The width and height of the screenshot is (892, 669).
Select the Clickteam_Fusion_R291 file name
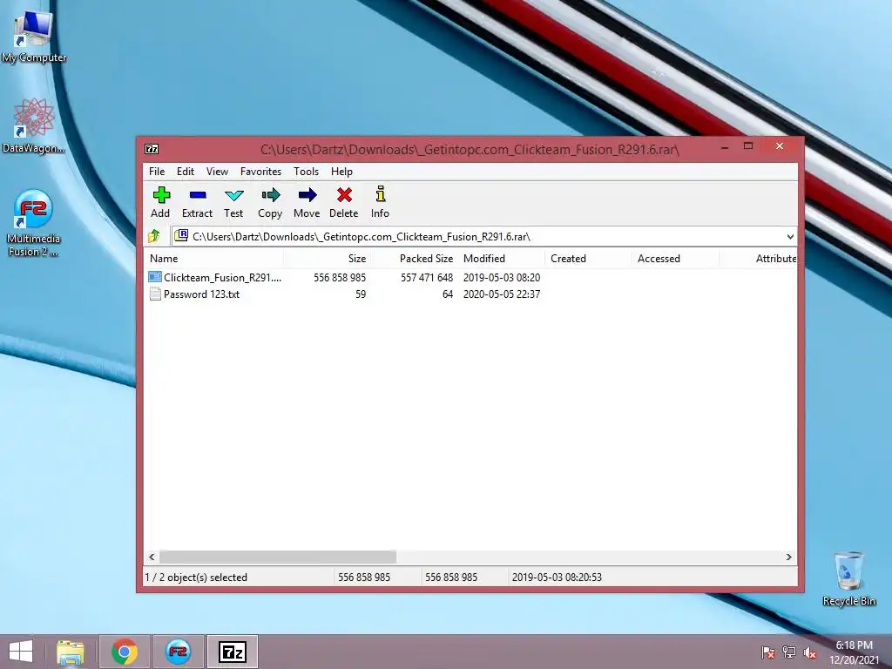222,278
